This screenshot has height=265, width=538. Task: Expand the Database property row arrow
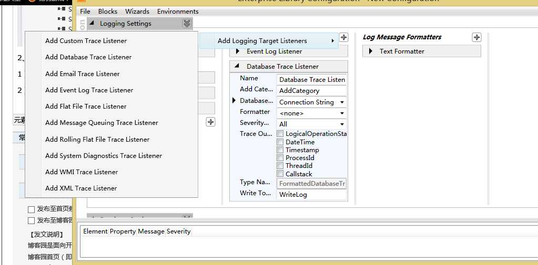(235, 101)
